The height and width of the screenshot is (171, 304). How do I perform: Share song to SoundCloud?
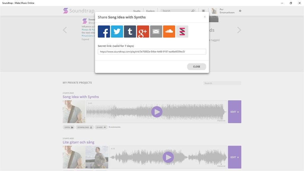click(x=169, y=31)
